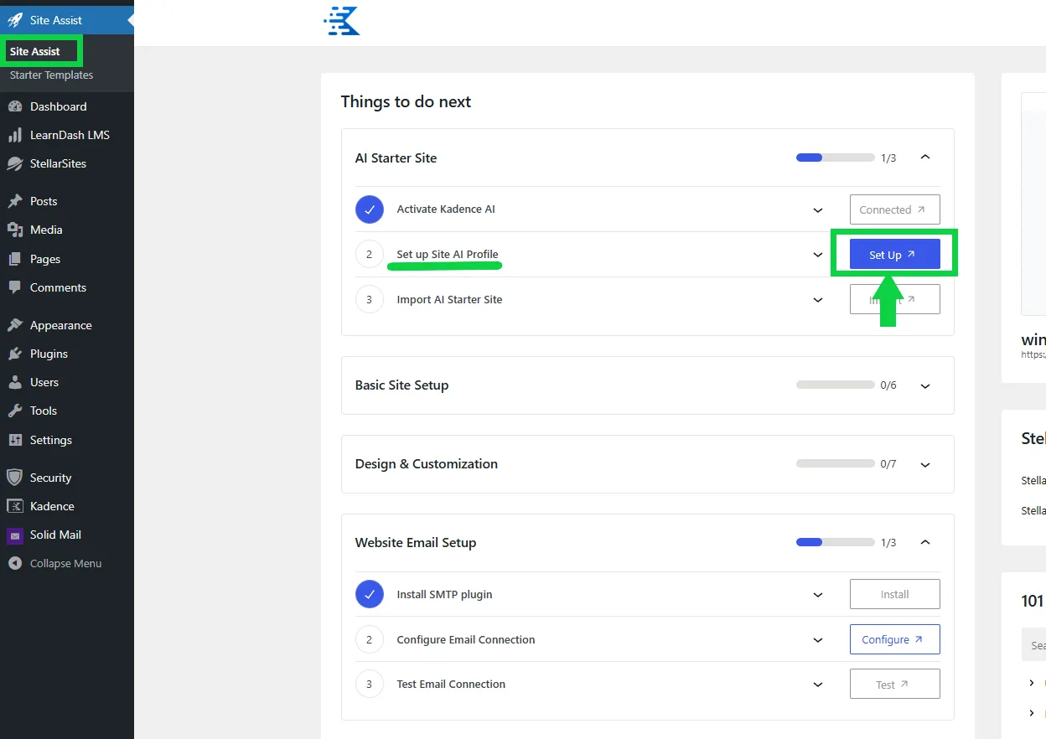Click the Set up Site AI Profile label
This screenshot has height=739, width=1046.
(448, 254)
